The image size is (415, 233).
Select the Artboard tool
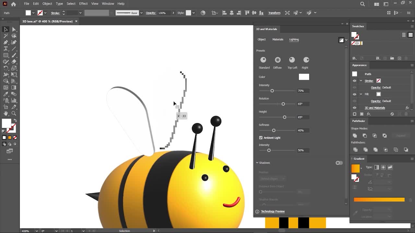[x=6, y=107]
